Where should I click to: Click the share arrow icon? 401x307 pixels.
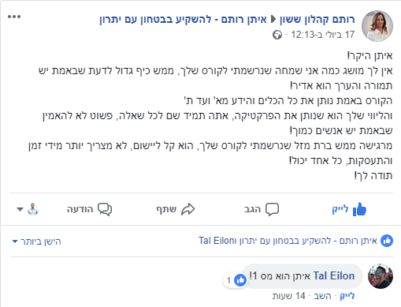click(188, 209)
